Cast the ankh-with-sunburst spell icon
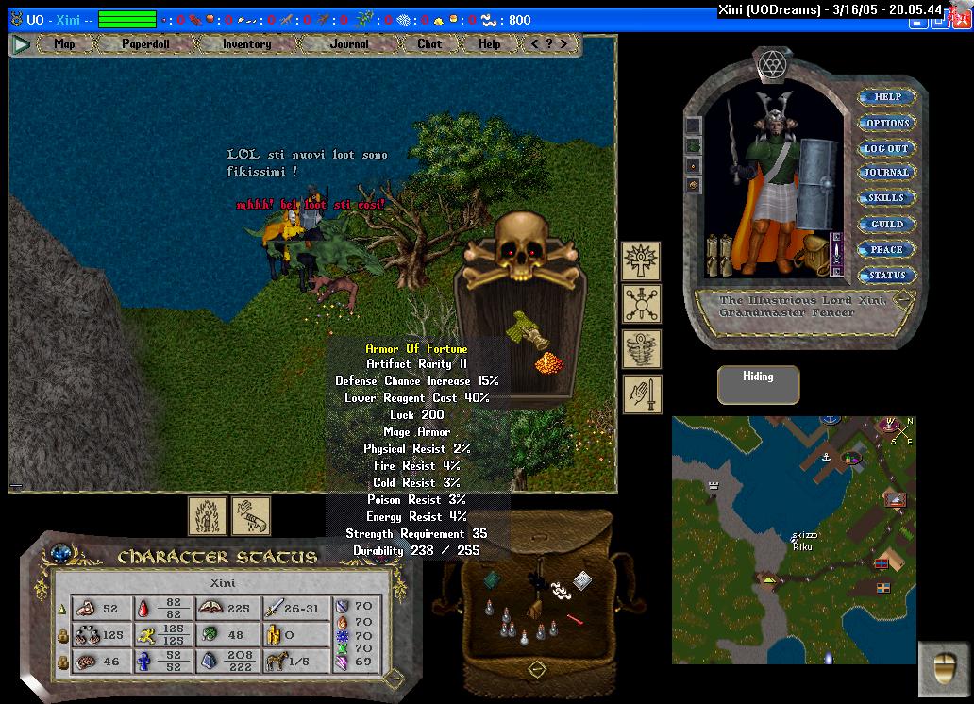Viewport: 974px width, 704px height. [x=642, y=261]
